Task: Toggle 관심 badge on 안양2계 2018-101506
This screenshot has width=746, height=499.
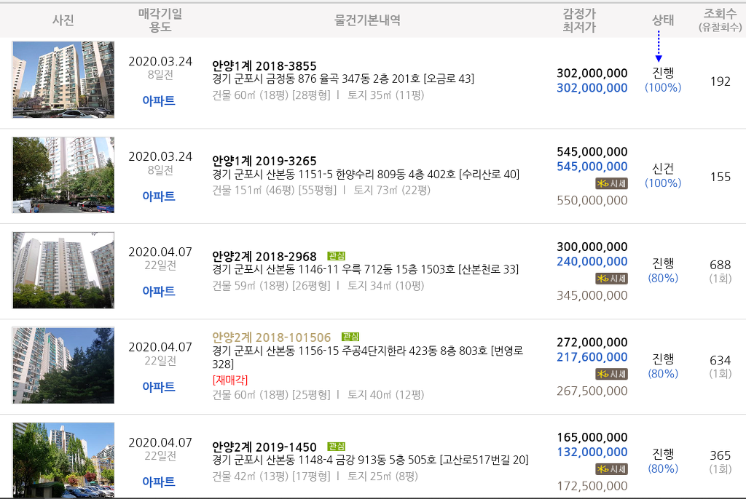Action: click(350, 337)
